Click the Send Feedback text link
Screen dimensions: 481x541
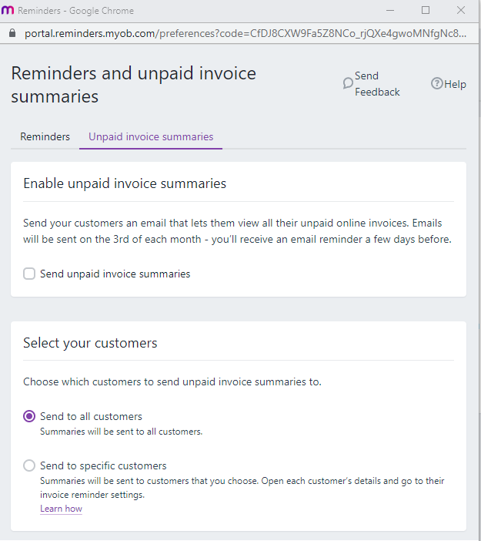click(377, 84)
